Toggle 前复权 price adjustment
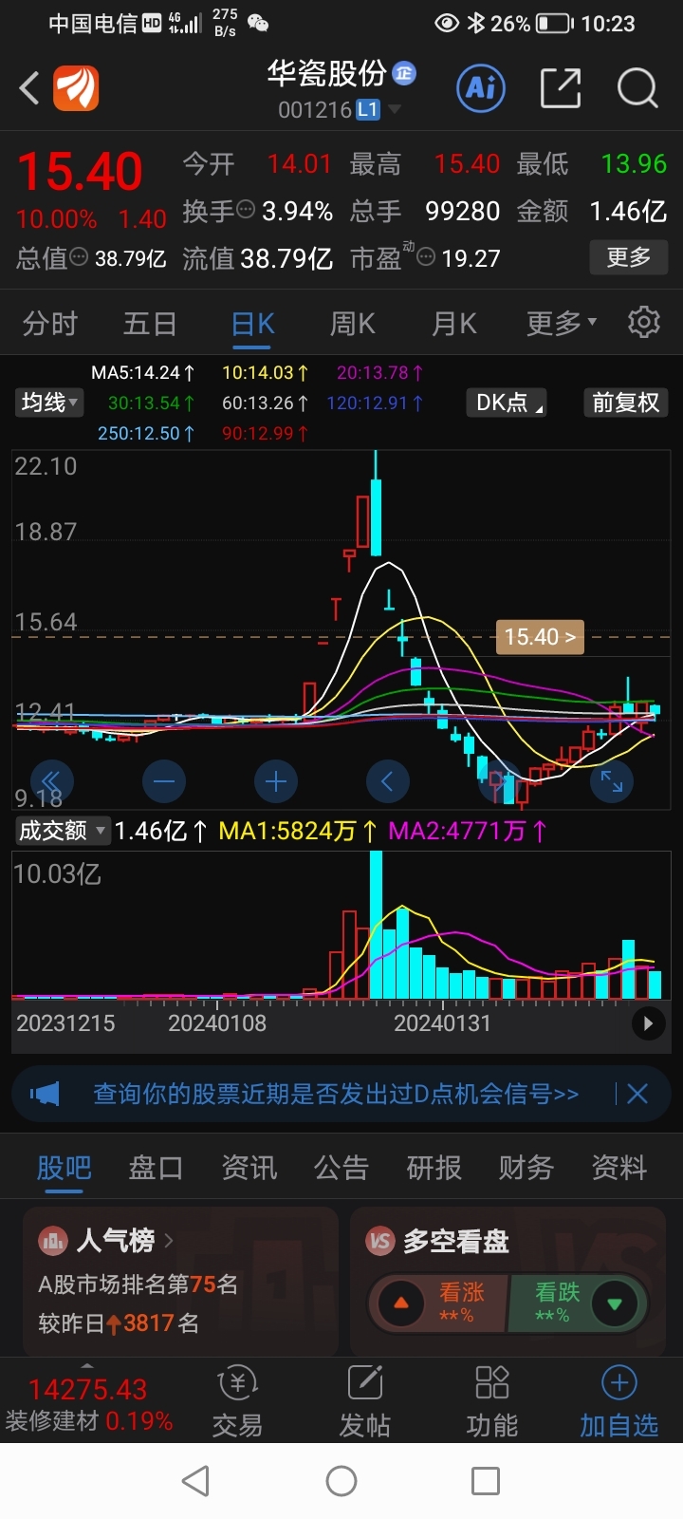This screenshot has height=1519, width=683. pos(626,403)
